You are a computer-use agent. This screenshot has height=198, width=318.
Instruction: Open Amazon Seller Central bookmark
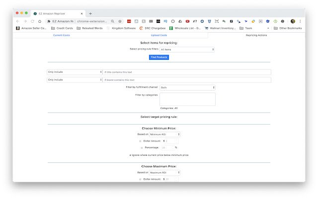pyautogui.click(x=31, y=28)
